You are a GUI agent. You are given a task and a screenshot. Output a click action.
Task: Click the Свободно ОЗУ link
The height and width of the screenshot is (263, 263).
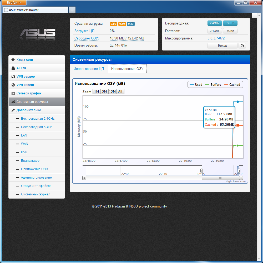pyautogui.click(x=87, y=38)
